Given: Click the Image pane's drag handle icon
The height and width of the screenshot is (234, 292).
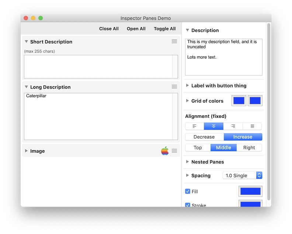Looking at the screenshot, I should 174,151.
